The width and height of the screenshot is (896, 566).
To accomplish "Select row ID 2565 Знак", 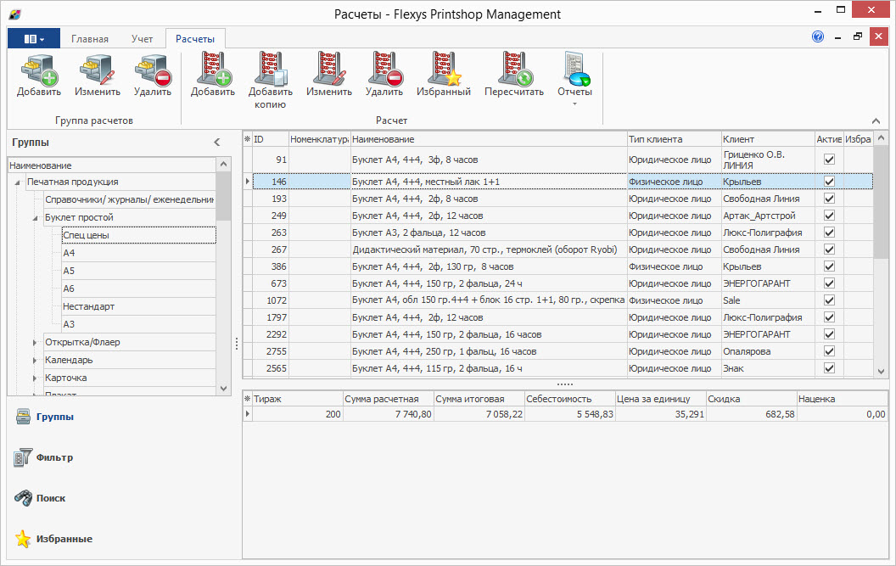I will point(563,368).
